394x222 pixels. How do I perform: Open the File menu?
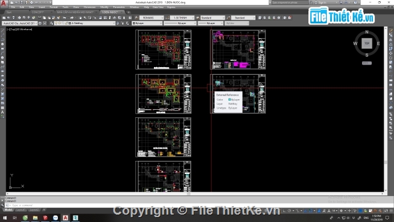click(x=13, y=7)
